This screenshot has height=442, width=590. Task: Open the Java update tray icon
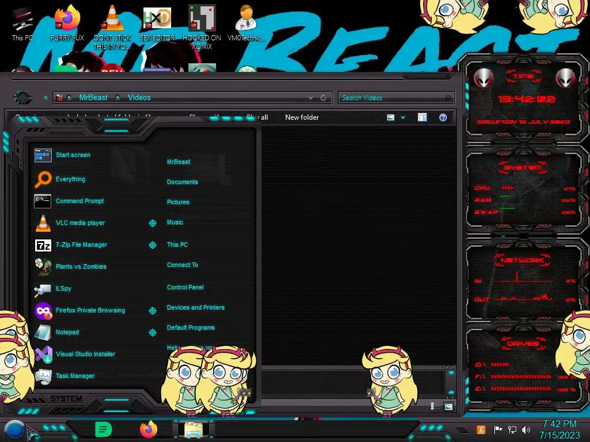pyautogui.click(x=481, y=429)
